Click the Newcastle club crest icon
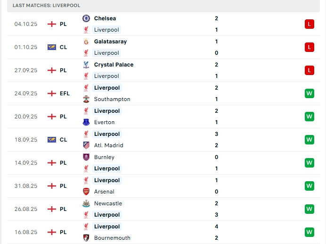 [86, 203]
